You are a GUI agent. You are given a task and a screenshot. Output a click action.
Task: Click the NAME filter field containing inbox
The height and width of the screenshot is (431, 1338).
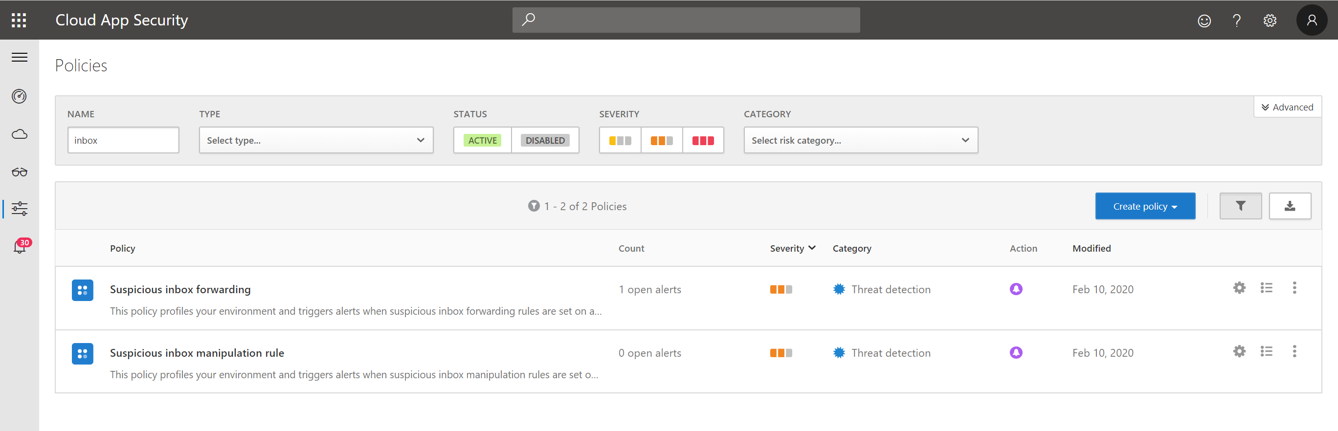(123, 140)
